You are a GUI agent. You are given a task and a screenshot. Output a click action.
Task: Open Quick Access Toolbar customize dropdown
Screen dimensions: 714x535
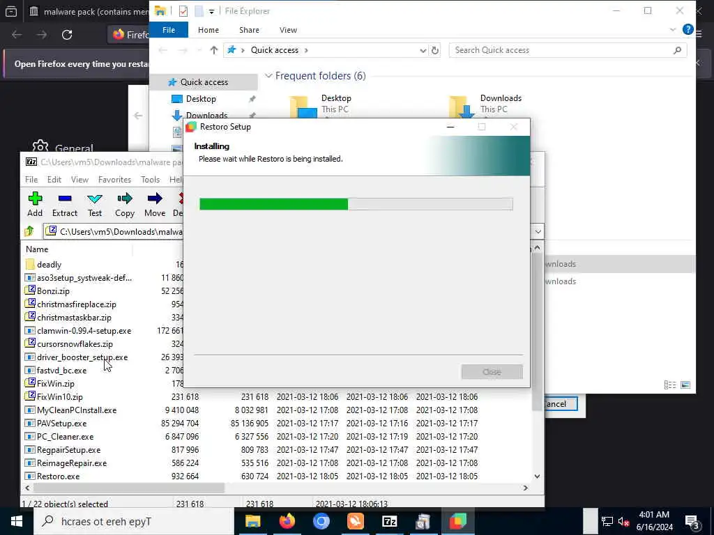(x=211, y=11)
